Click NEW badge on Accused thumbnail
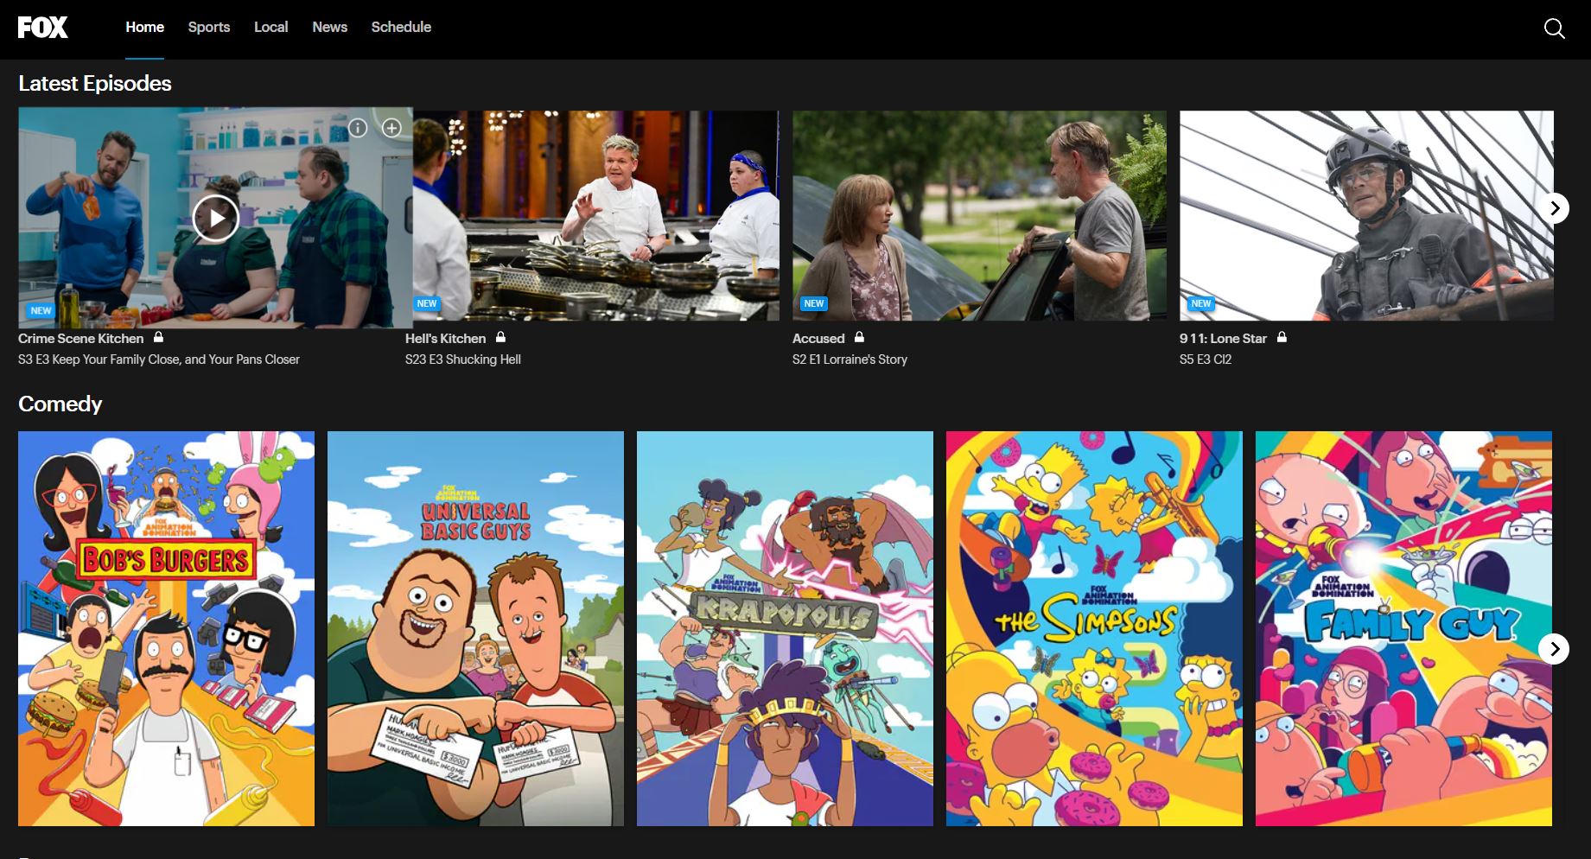 point(814,303)
